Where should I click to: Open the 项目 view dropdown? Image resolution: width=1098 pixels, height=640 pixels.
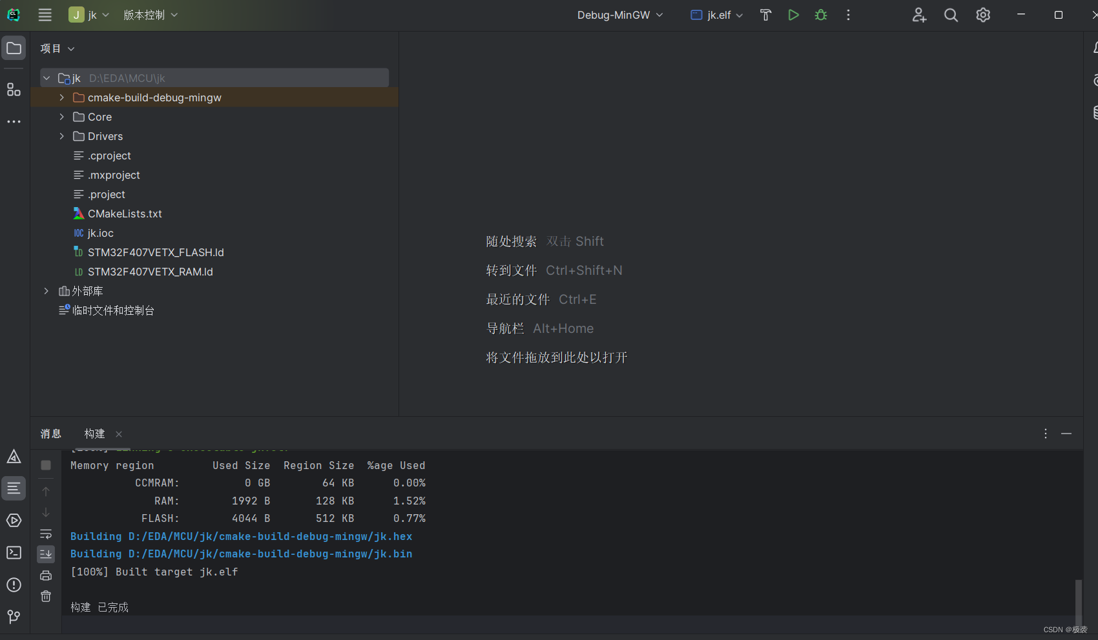coord(57,48)
